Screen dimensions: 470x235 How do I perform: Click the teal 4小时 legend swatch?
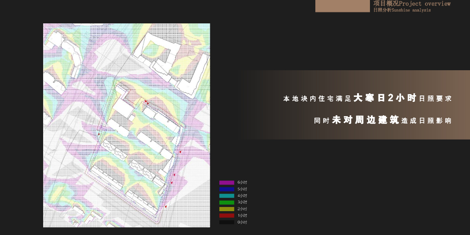pyautogui.click(x=227, y=196)
